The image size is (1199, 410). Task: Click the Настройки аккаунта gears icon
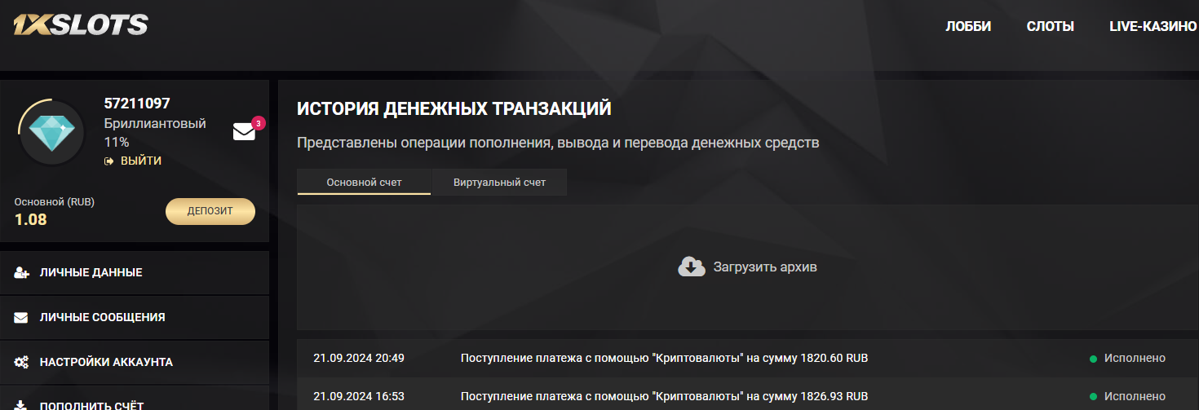22,362
